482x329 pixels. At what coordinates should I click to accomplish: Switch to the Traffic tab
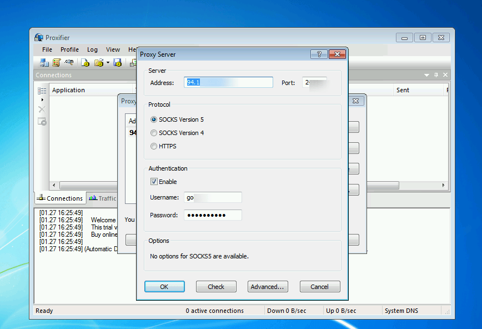pyautogui.click(x=103, y=198)
